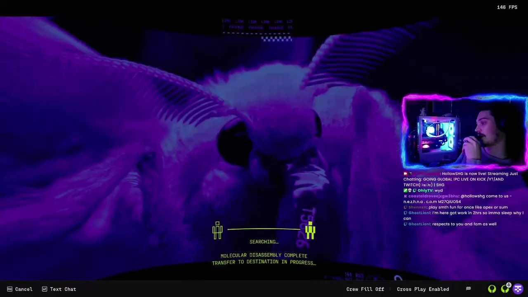This screenshot has height=297, width=528.
Task: Click GhostLioni name on the work message
Action: (x=420, y=213)
